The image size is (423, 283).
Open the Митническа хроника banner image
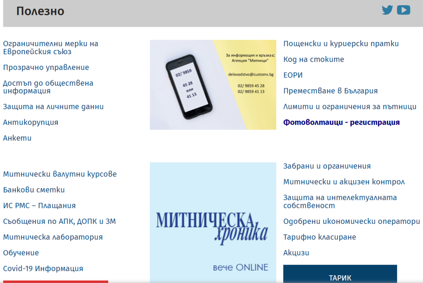pos(213,222)
